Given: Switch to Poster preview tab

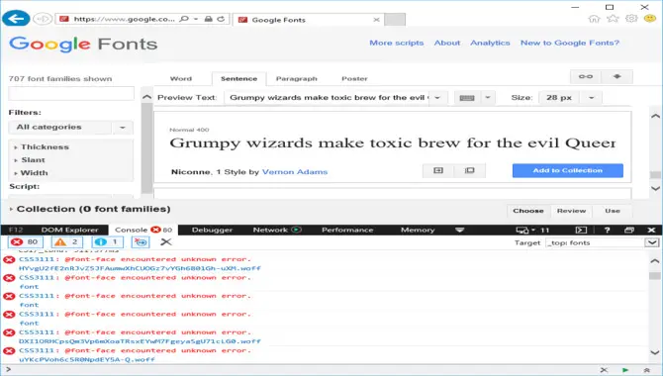Looking at the screenshot, I should click(x=354, y=79).
